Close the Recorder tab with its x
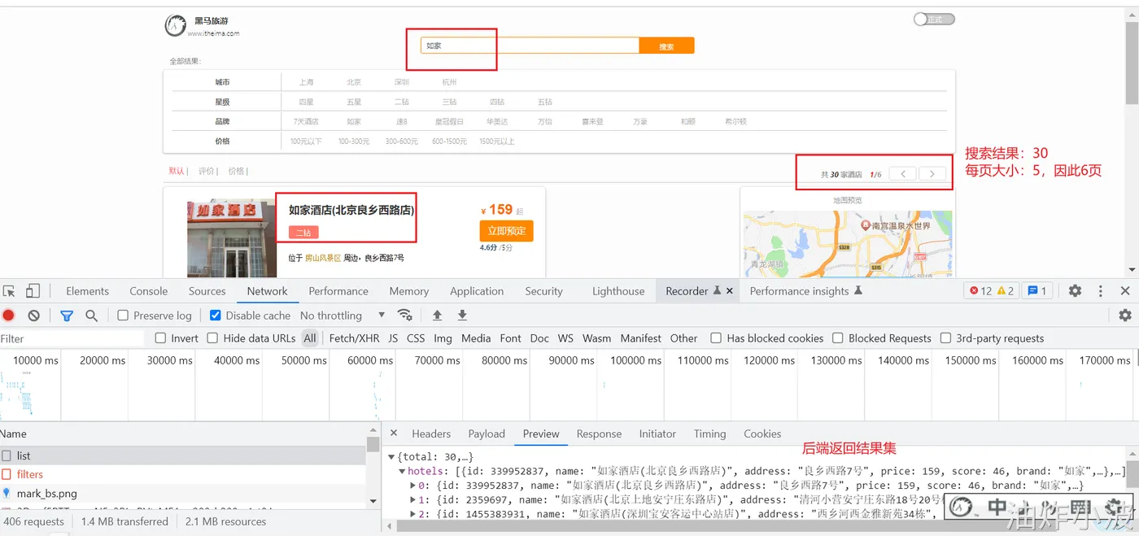This screenshot has width=1139, height=536. pyautogui.click(x=730, y=291)
